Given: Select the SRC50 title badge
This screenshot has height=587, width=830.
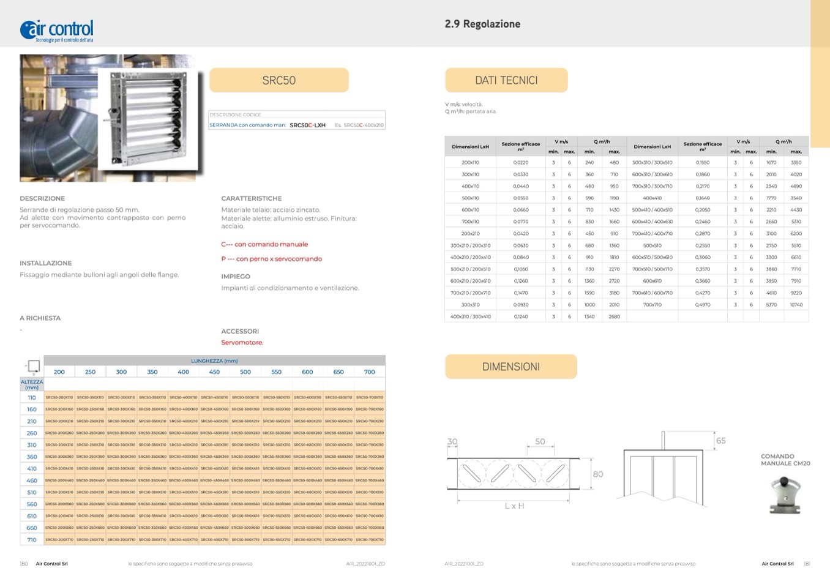Looking at the screenshot, I should (279, 80).
